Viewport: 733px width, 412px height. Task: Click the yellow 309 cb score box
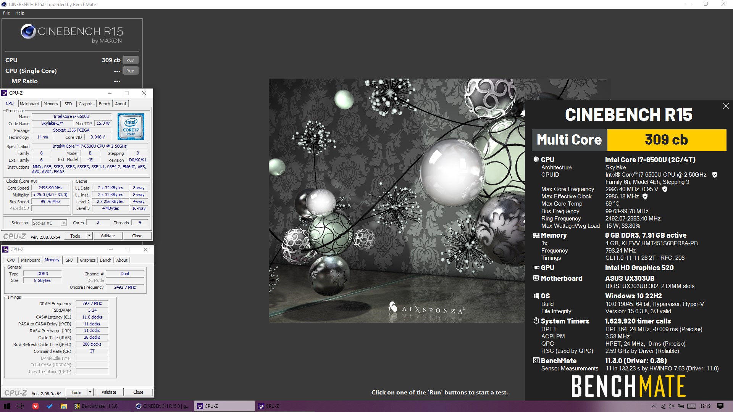point(667,140)
